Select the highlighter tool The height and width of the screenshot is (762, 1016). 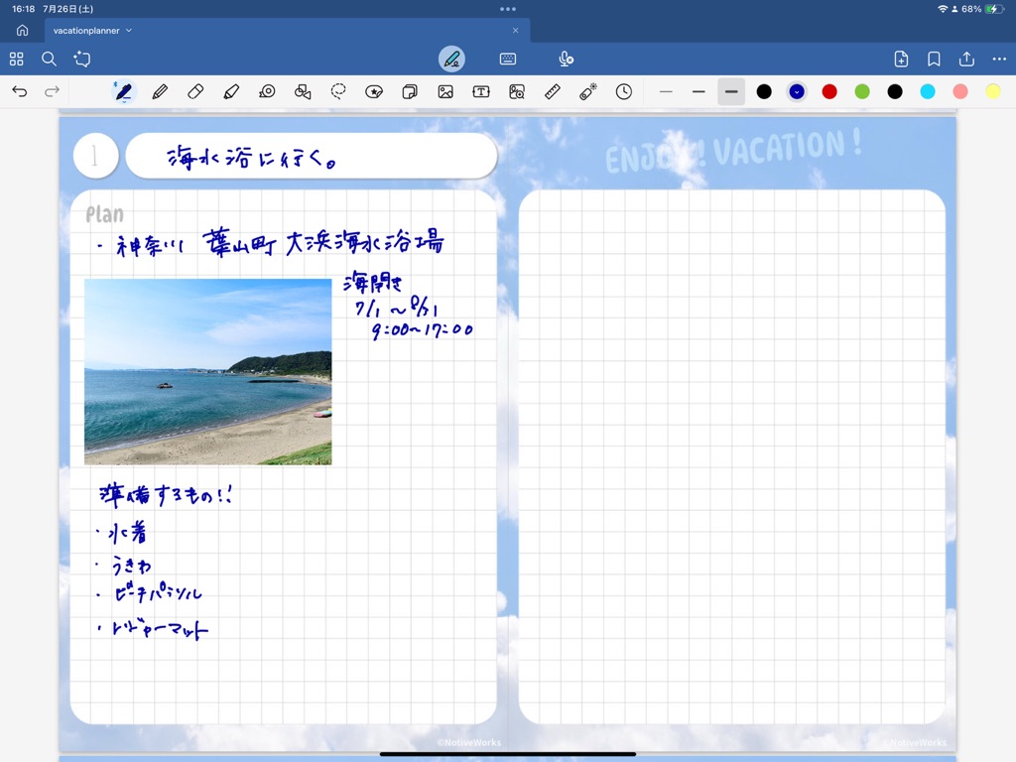coord(231,92)
